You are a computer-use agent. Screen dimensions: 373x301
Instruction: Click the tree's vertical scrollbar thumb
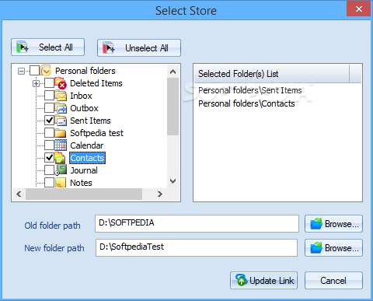[173, 107]
